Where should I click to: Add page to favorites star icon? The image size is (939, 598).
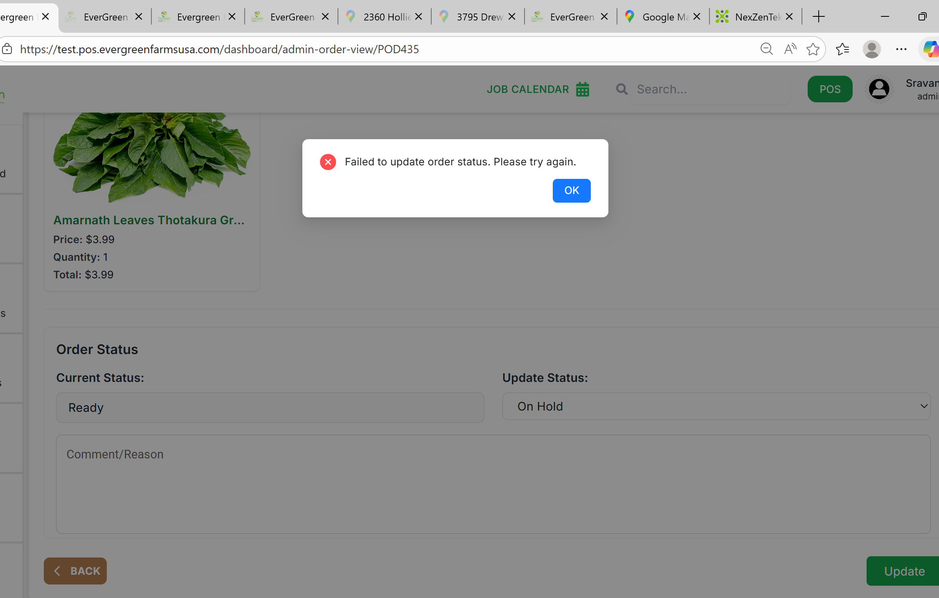(x=813, y=49)
